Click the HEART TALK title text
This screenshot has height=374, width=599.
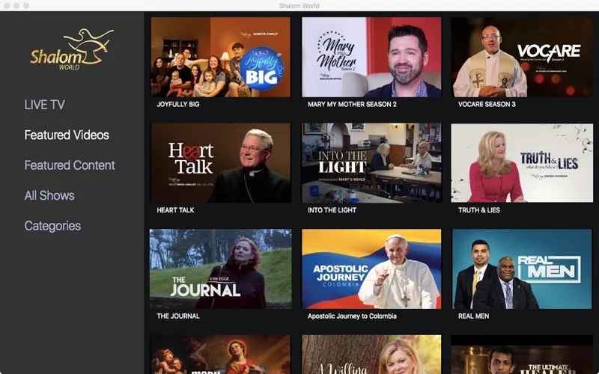(x=175, y=210)
